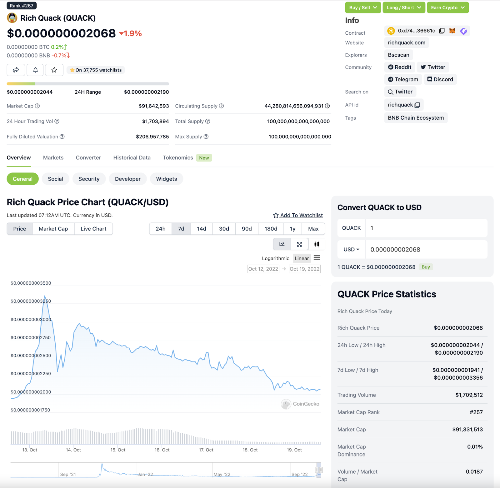Image resolution: width=500 pixels, height=488 pixels.
Task: Switch to the Markets tab
Action: [53, 158]
